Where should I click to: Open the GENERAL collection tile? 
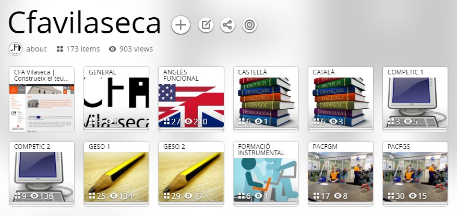coord(116,99)
